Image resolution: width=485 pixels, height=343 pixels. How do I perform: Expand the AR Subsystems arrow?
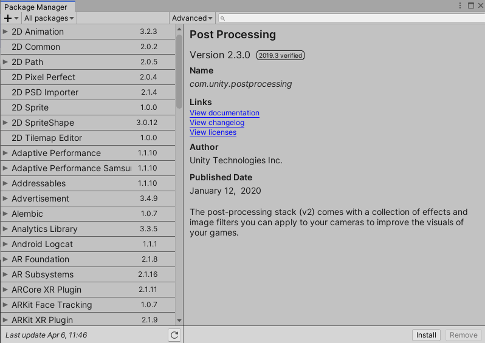pyautogui.click(x=5, y=274)
